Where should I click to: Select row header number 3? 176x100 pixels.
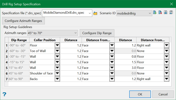coord(7,57)
